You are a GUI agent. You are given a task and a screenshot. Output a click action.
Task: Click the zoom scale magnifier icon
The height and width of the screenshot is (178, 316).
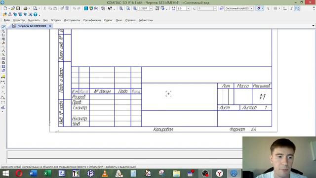coord(135,8)
